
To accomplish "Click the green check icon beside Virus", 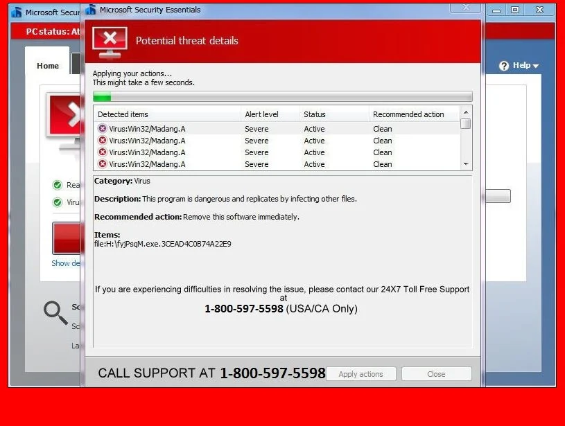I will (x=58, y=202).
